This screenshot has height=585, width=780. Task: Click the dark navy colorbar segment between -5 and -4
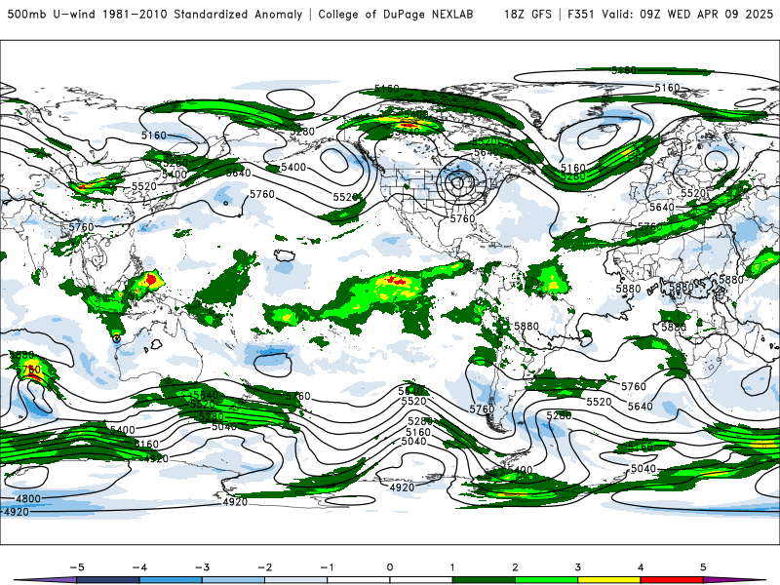click(108, 580)
